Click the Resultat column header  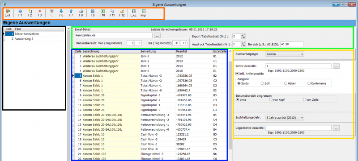click(x=194, y=52)
